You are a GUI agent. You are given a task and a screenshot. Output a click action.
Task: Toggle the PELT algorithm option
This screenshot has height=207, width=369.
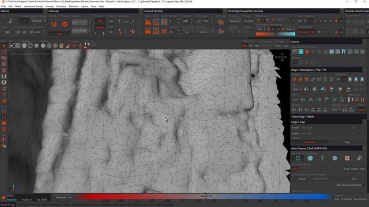[x=295, y=168]
